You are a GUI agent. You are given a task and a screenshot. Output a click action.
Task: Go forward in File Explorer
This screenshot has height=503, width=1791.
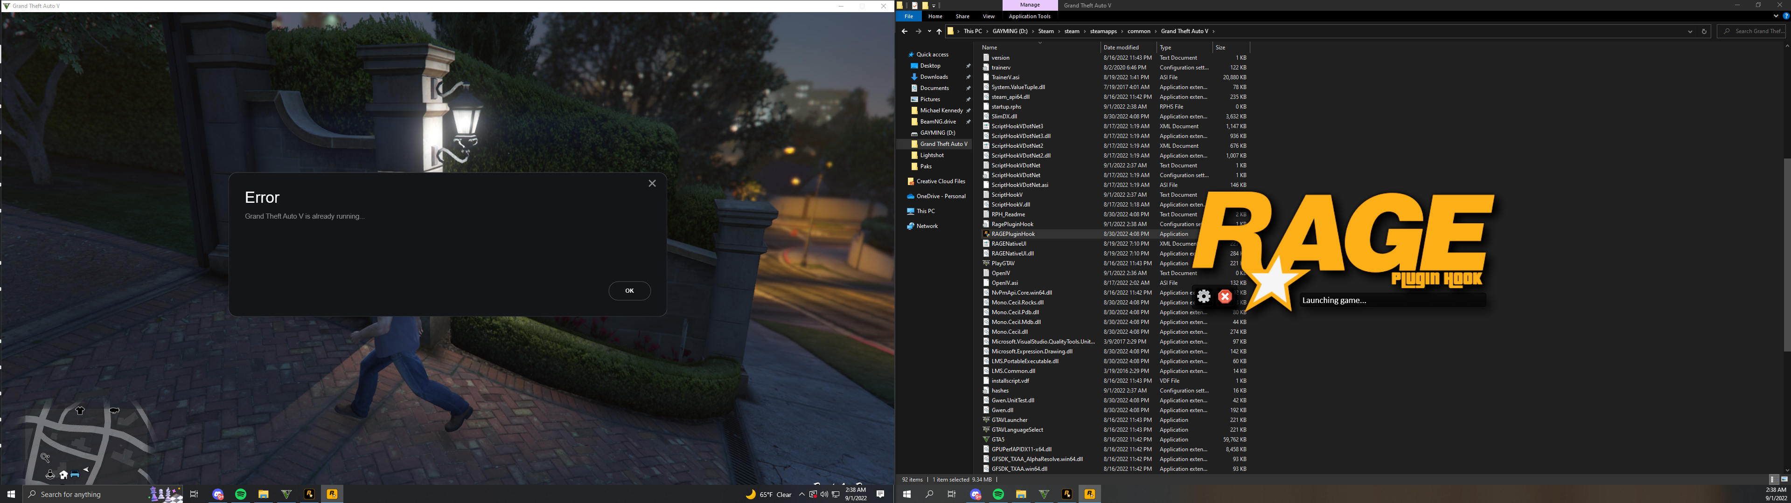click(x=918, y=31)
